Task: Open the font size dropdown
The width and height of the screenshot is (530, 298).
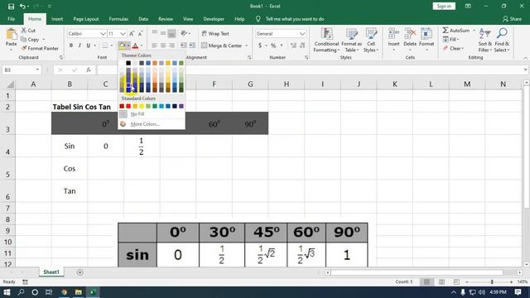Action: coord(123,33)
